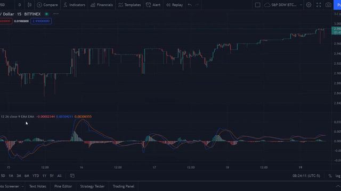
Task: Open the Text Notes tab
Action: pyautogui.click(x=38, y=186)
